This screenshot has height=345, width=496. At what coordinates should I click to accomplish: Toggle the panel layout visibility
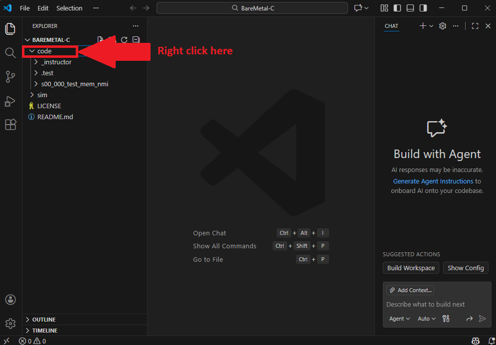pos(410,7)
